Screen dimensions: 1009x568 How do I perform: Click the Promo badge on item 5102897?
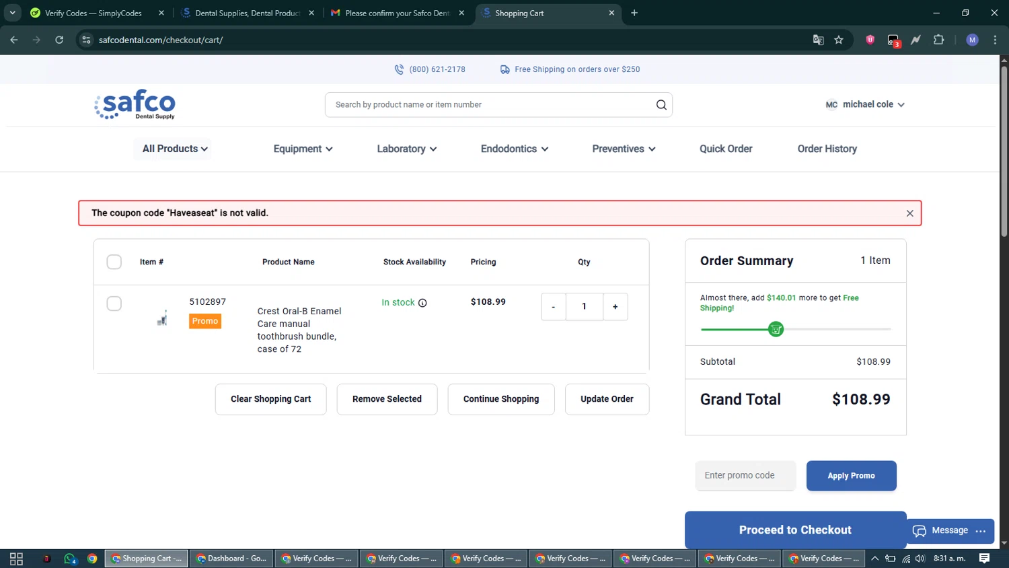click(x=205, y=321)
